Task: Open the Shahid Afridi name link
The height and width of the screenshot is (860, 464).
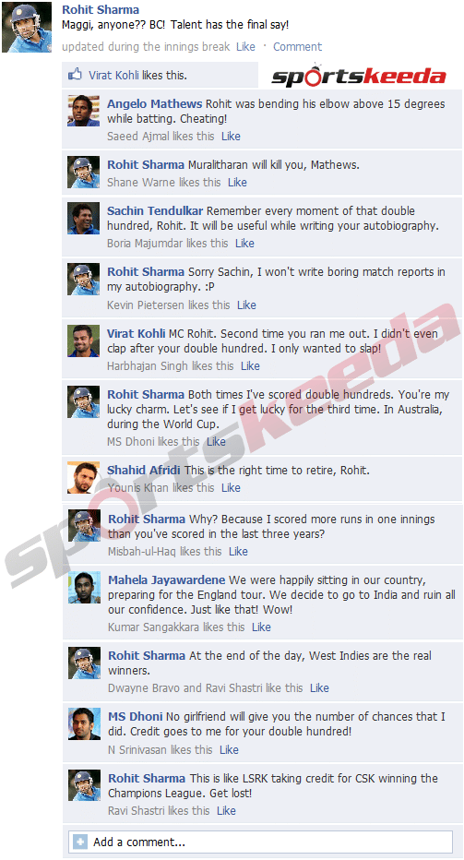Action: tap(144, 470)
